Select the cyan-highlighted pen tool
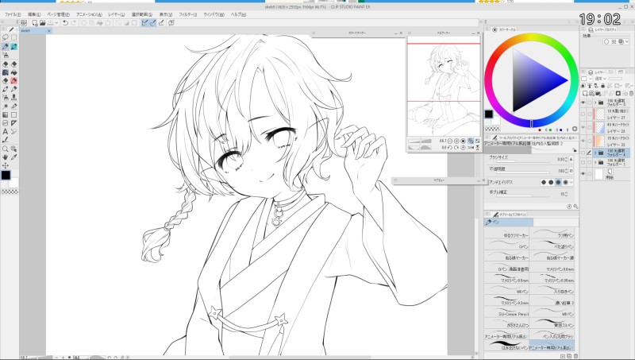Screen dimensions: 635x360 coord(13,47)
